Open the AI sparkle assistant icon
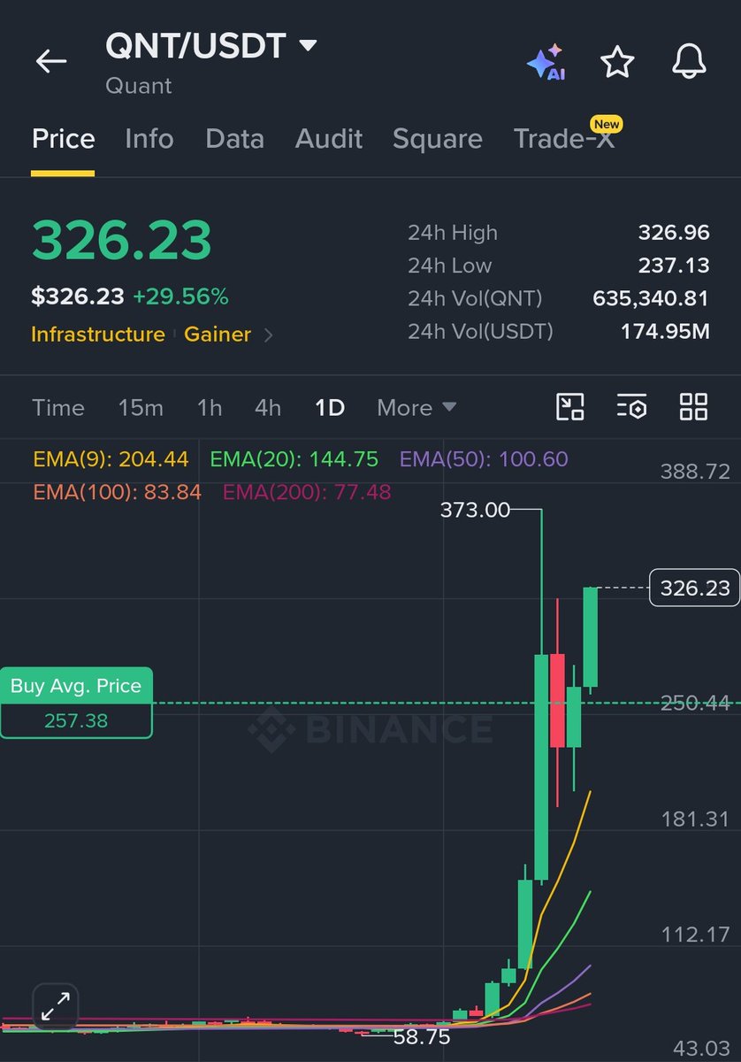The height and width of the screenshot is (1062, 741). point(546,62)
